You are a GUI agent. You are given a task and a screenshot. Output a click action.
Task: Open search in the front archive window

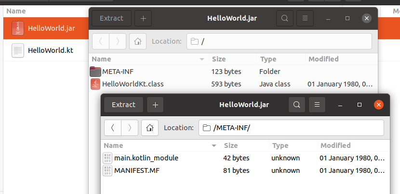(x=297, y=105)
